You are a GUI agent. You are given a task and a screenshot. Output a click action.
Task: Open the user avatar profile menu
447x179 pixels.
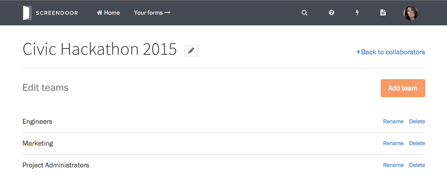pyautogui.click(x=410, y=13)
